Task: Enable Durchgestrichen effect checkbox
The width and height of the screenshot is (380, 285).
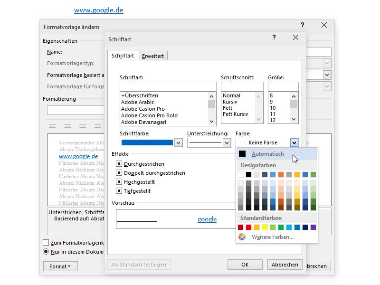Action: 119,164
